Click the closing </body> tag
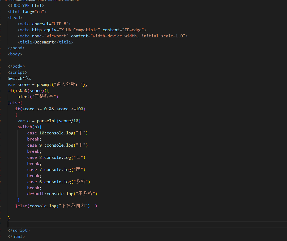Image resolution: width=287 pixels, height=241 pixels. [x=16, y=66]
